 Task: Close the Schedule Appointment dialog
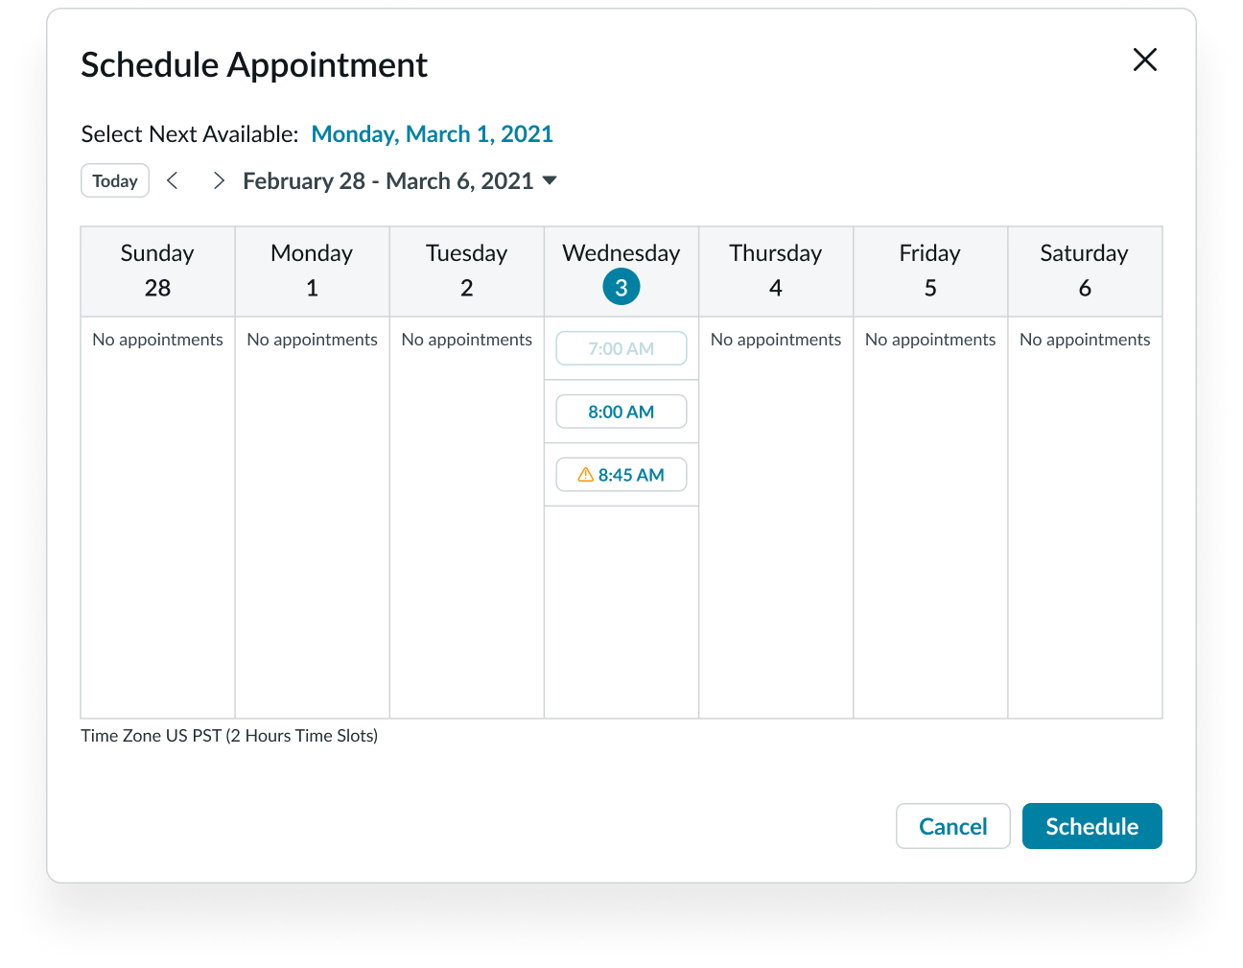(1144, 59)
